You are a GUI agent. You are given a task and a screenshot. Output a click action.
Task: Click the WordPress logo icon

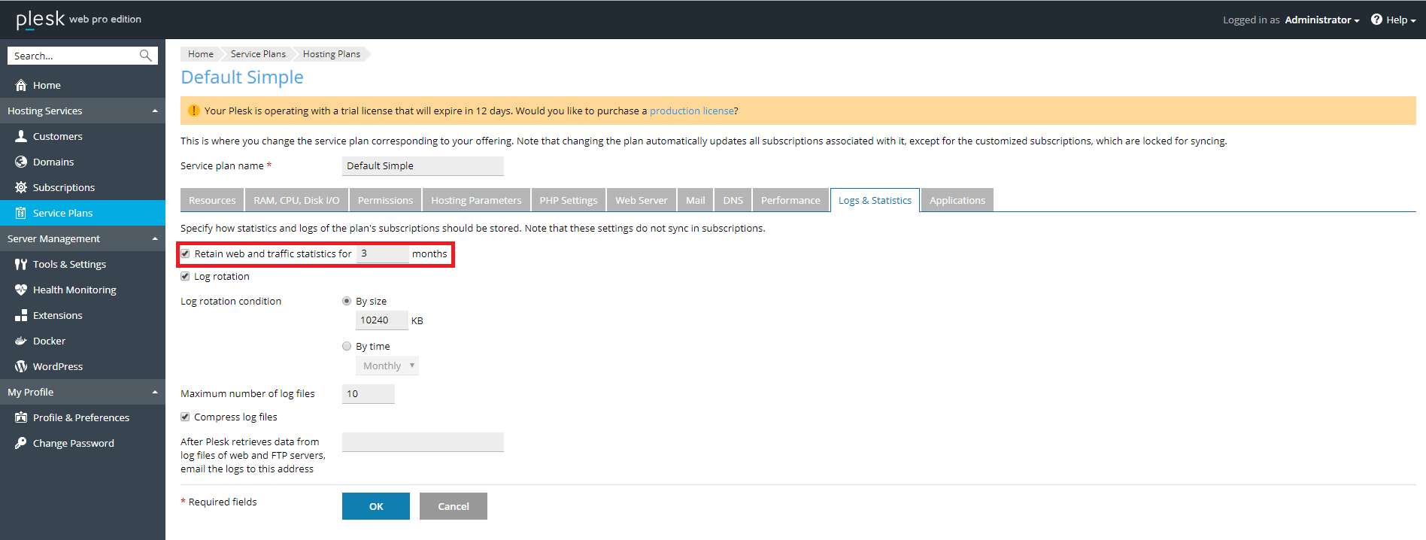click(x=21, y=366)
